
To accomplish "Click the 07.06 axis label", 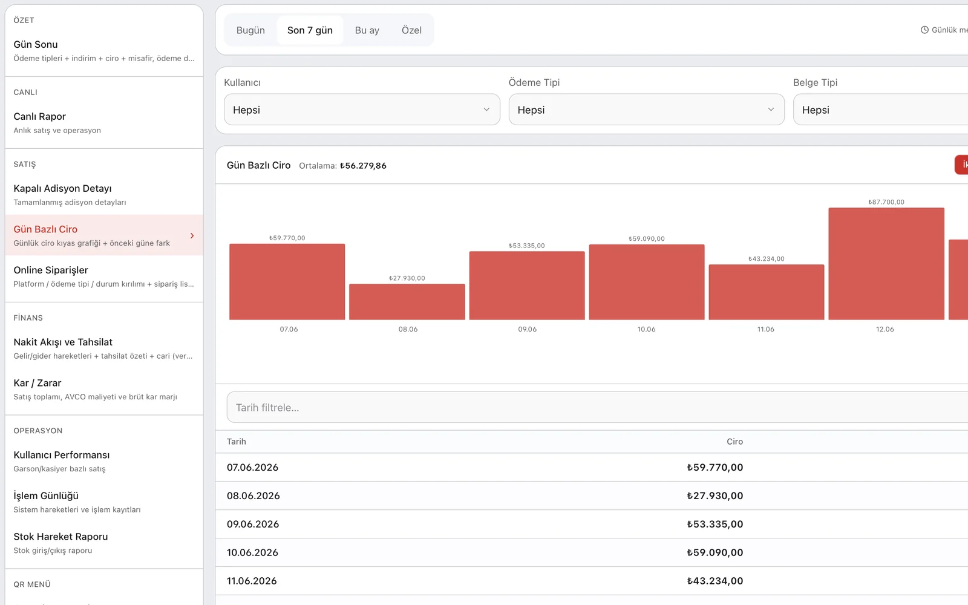I will click(x=289, y=329).
